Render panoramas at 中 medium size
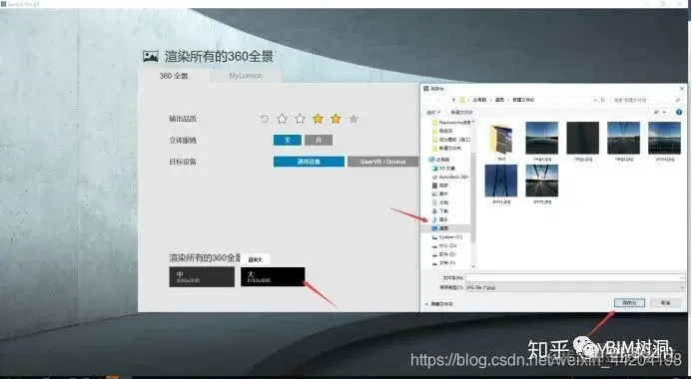The image size is (692, 379). coord(202,276)
